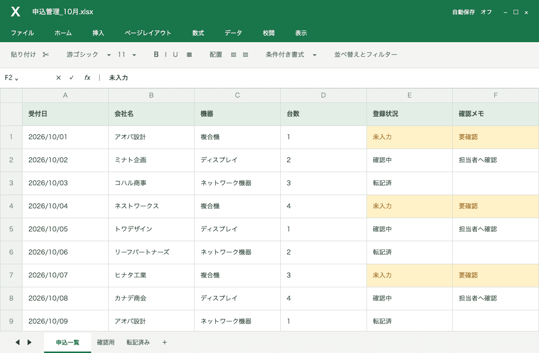Cancel formula entry with the X icon

58,78
